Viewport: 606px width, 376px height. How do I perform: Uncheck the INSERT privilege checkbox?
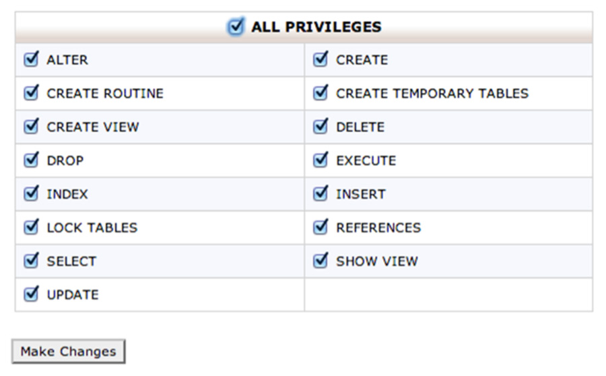321,194
